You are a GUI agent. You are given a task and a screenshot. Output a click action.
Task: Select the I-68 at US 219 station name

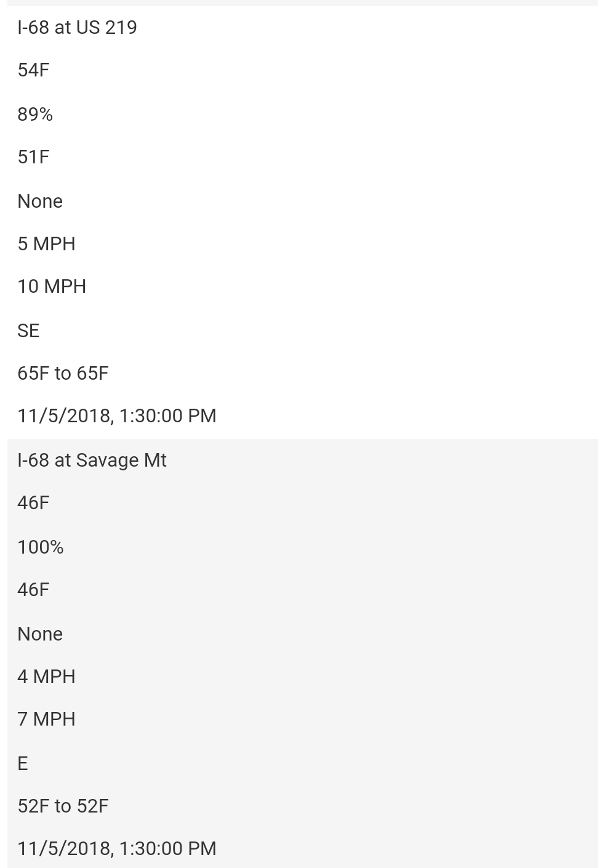(x=77, y=27)
